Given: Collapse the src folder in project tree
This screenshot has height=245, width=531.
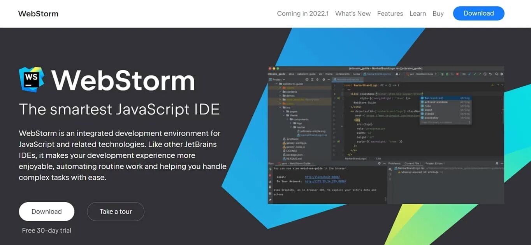Looking at the screenshot, I should pyautogui.click(x=280, y=108).
